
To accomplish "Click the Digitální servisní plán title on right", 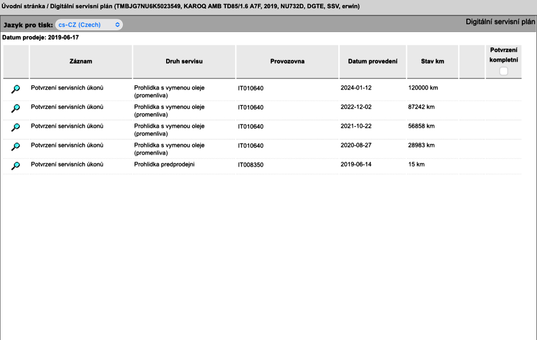I will [x=500, y=22].
